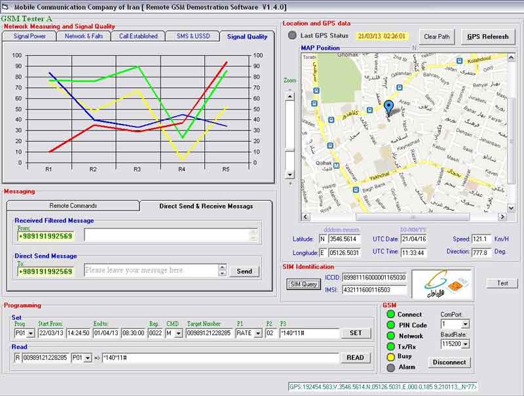
Task: Click the Target Number field
Action: [x=209, y=333]
